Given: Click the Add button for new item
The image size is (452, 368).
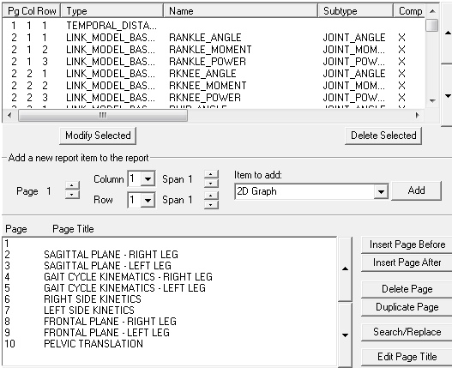Looking at the screenshot, I should (x=416, y=190).
